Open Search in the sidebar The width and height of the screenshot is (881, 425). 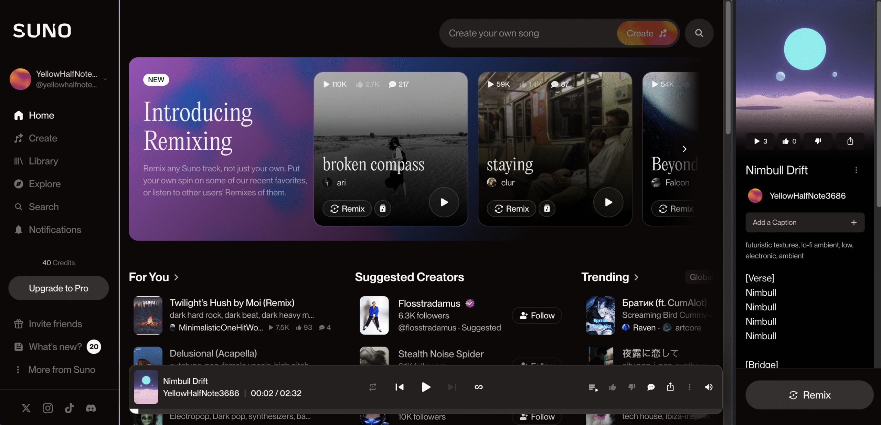coord(36,207)
